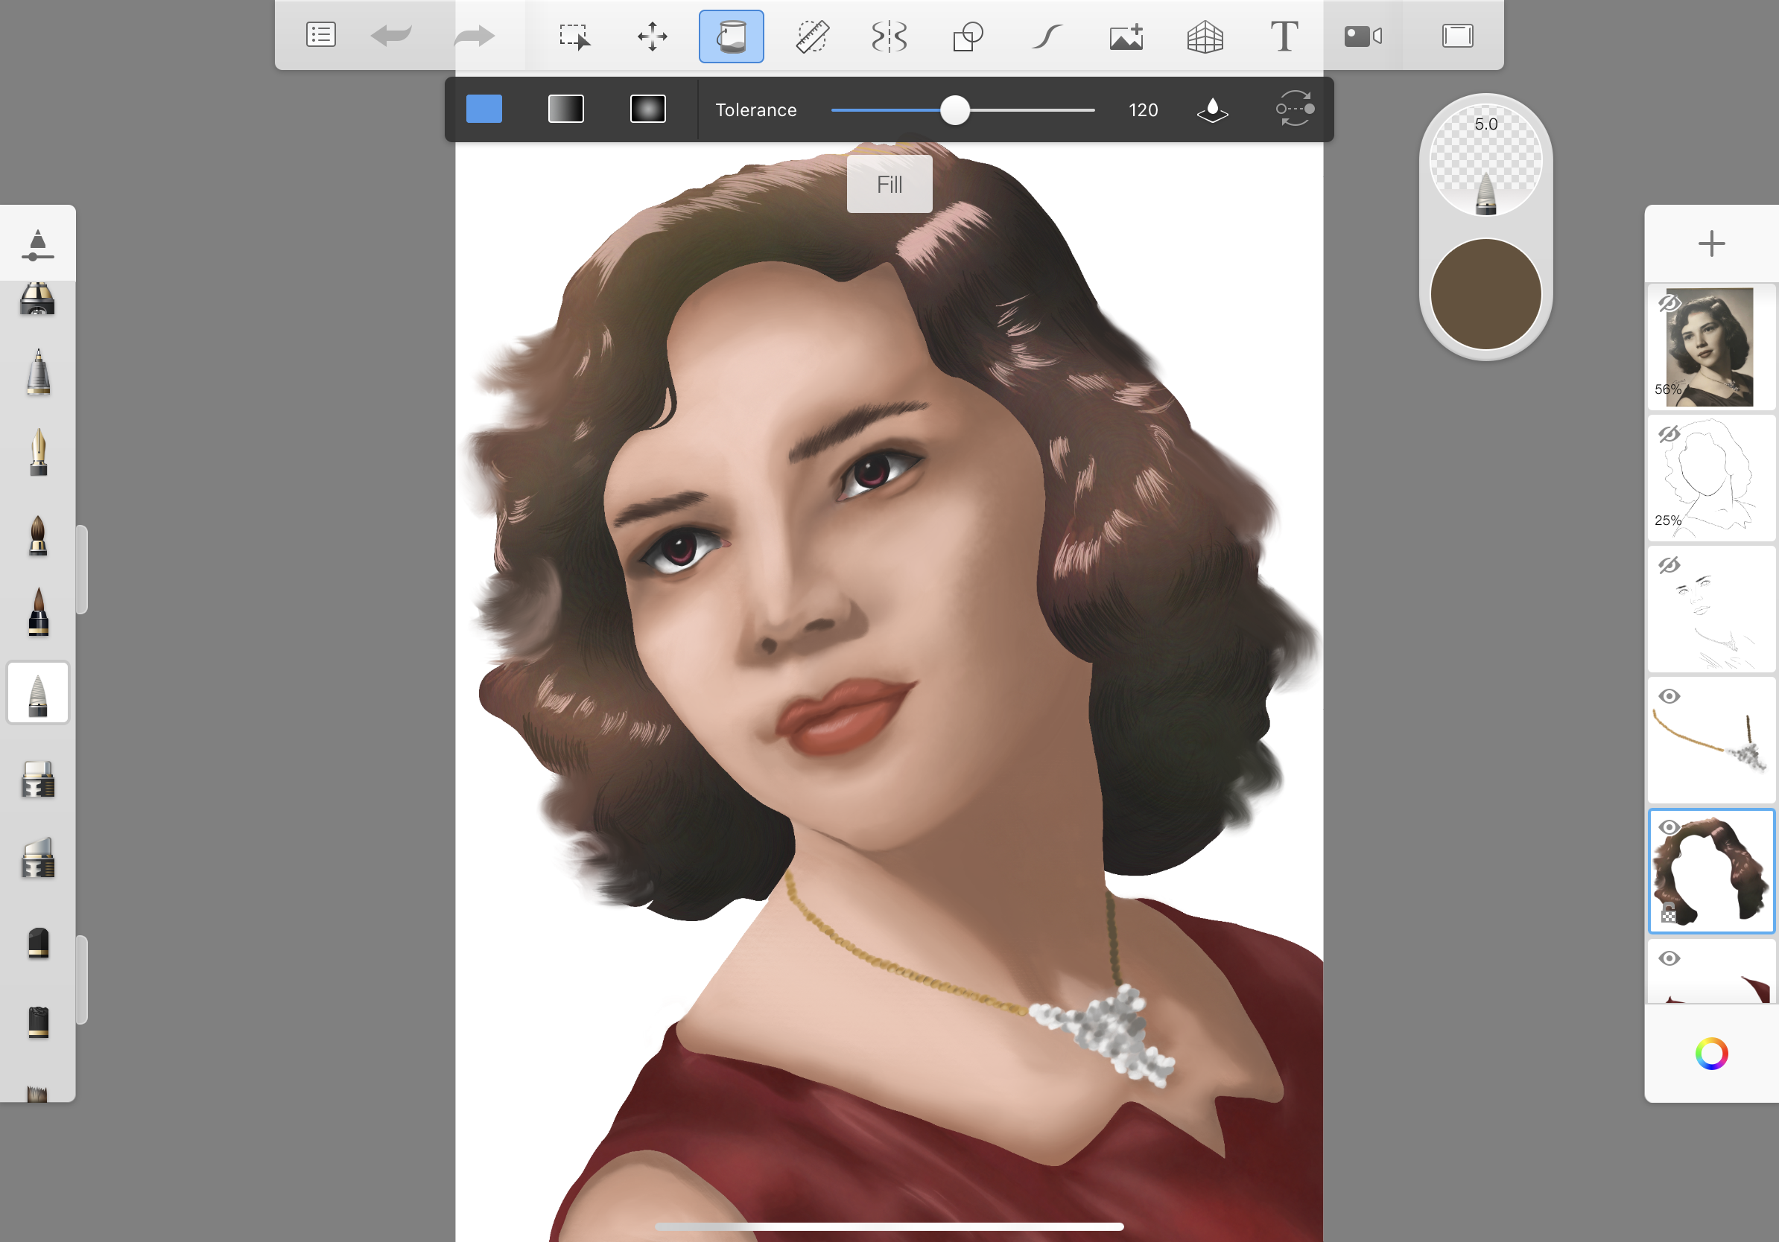
Task: Select the Move tool
Action: [x=652, y=35]
